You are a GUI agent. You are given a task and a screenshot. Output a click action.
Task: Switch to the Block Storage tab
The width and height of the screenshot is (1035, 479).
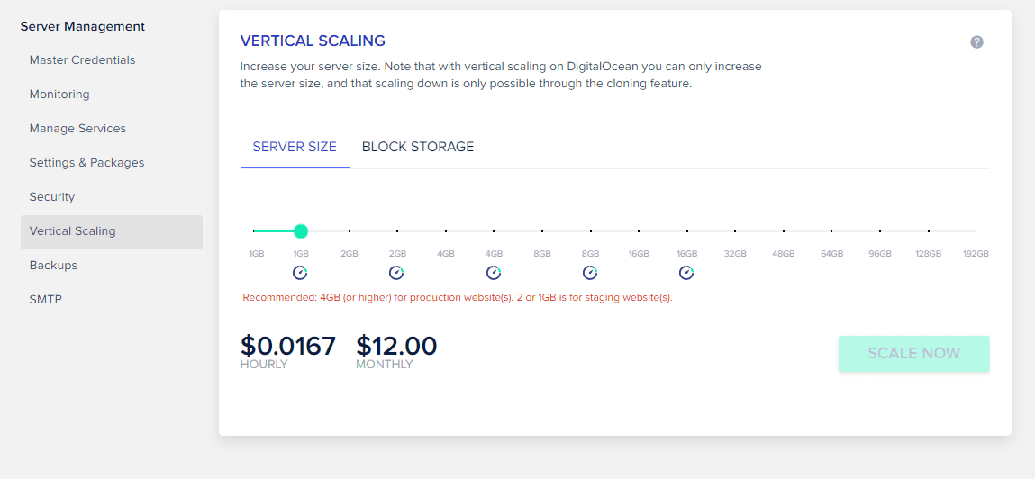tap(418, 147)
